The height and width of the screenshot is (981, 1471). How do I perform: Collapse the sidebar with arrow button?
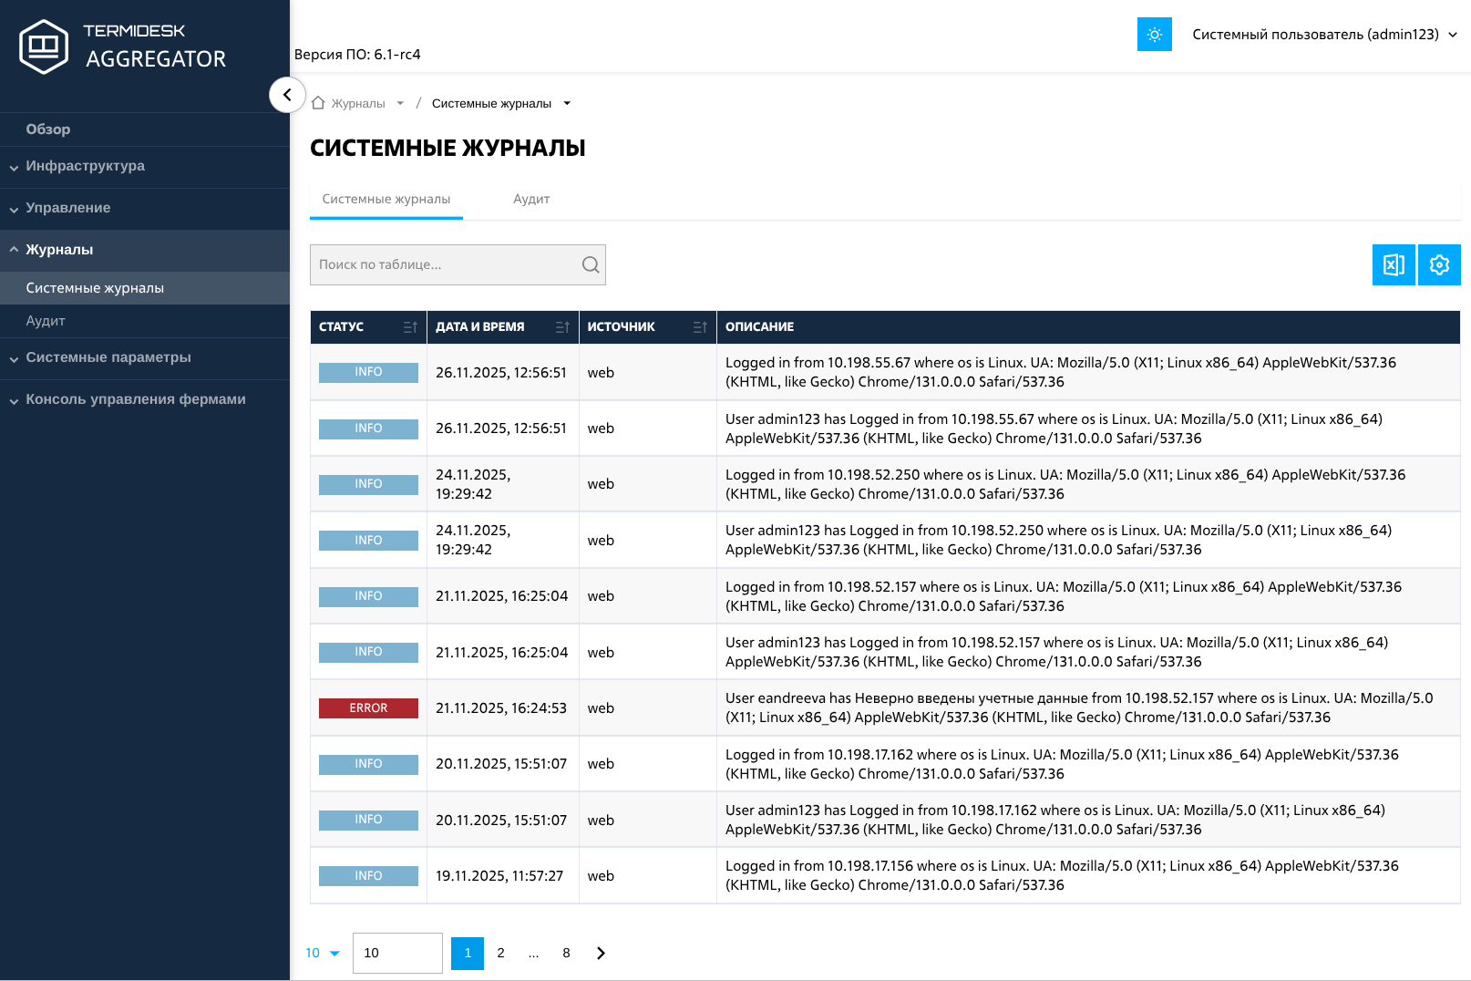(287, 95)
